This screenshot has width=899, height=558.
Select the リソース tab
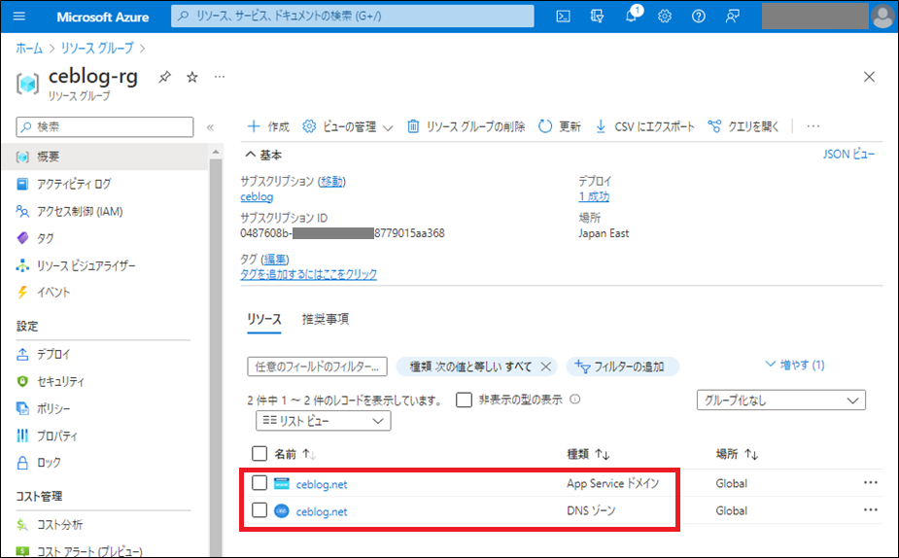coord(264,320)
